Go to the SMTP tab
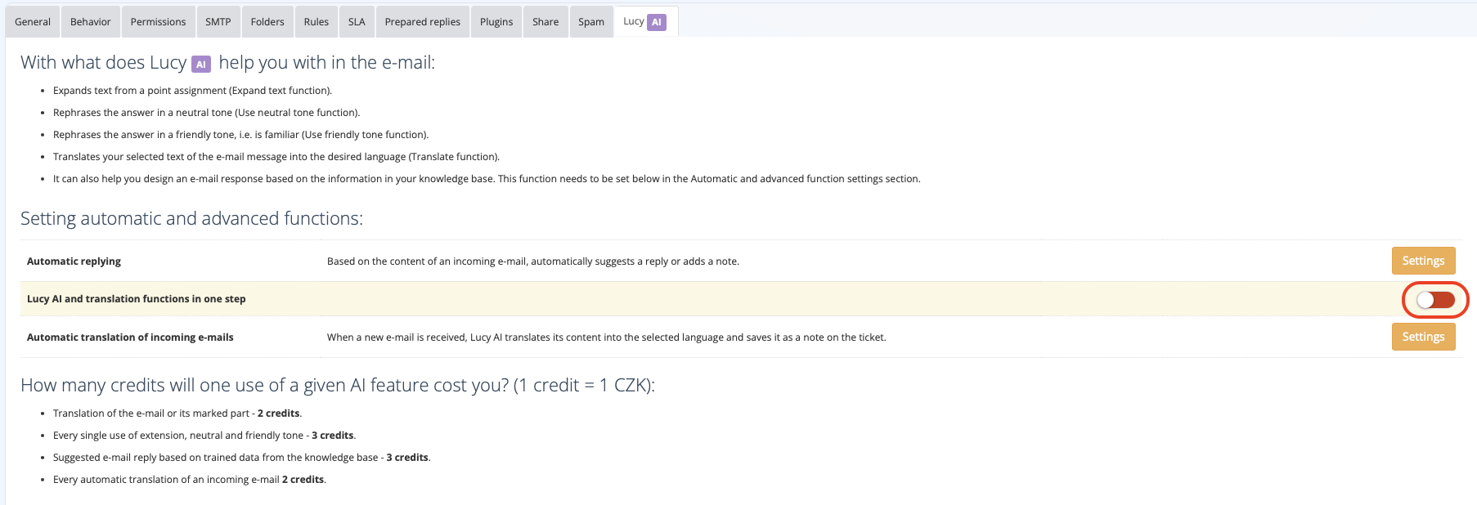The image size is (1477, 505). coord(218,22)
